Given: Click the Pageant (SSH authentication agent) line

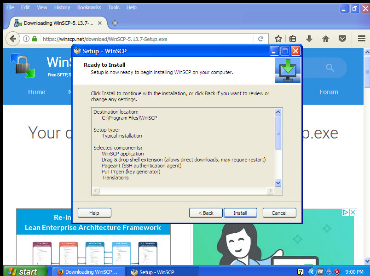Looking at the screenshot, I should (142, 166).
